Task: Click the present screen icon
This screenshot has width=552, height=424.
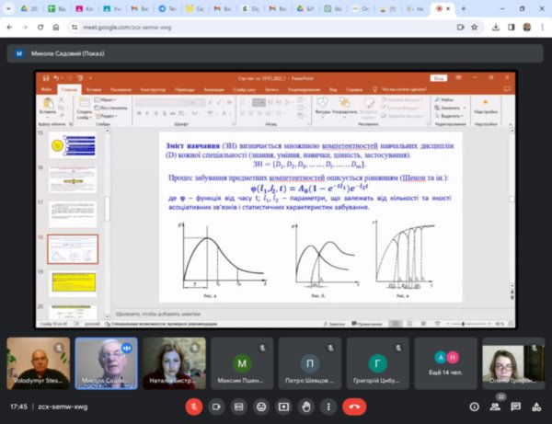Action: [284, 406]
